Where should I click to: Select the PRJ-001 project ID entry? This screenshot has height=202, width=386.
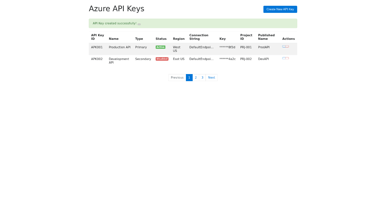[x=246, y=47]
